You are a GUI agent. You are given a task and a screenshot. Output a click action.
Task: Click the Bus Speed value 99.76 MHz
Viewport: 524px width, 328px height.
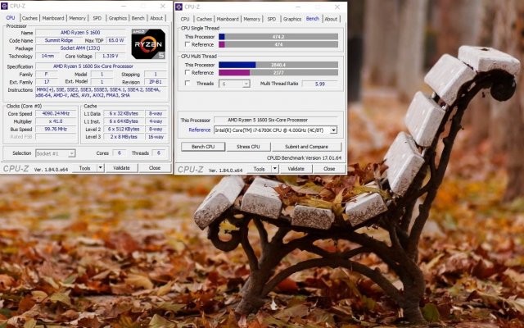coord(56,130)
